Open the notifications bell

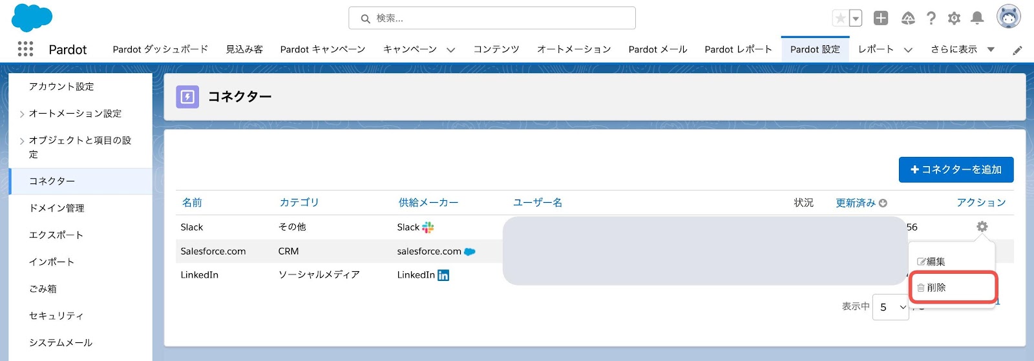click(x=977, y=18)
